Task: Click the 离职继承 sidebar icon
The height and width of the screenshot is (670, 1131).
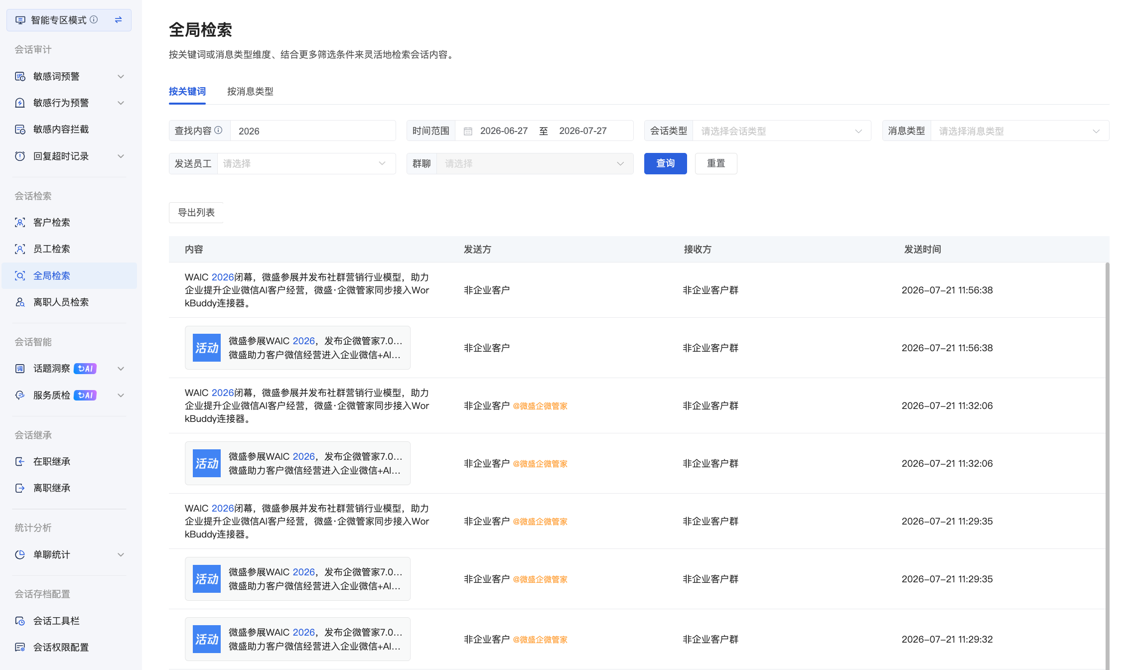Action: tap(20, 488)
